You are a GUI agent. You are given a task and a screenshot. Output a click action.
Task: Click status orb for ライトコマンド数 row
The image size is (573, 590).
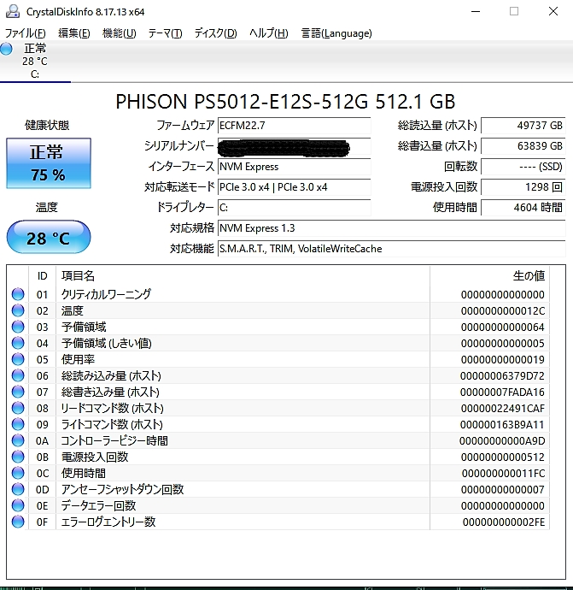18,424
